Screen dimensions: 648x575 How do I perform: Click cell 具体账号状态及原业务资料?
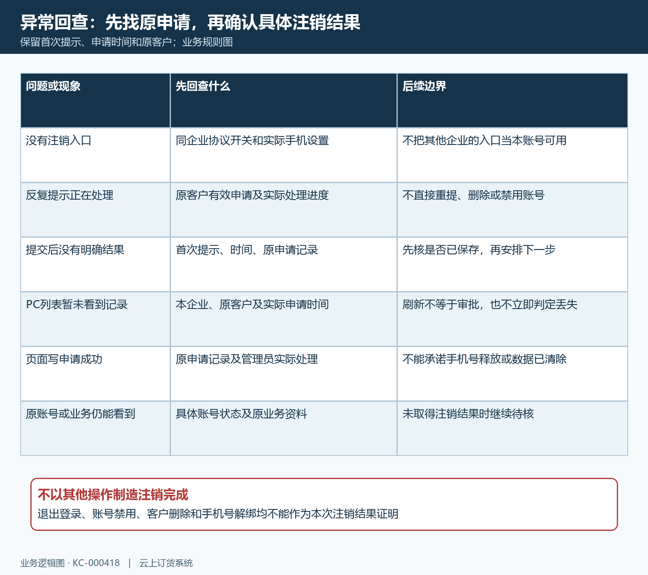283,428
